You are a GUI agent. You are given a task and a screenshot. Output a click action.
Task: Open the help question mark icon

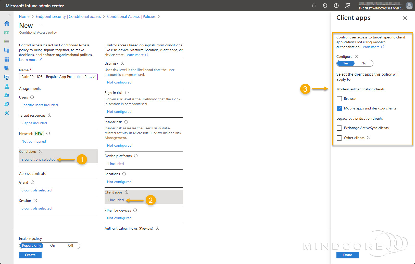[x=336, y=6]
